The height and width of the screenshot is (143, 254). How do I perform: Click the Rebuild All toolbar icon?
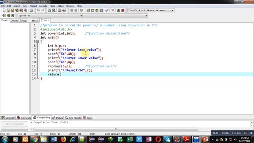pos(101,10)
